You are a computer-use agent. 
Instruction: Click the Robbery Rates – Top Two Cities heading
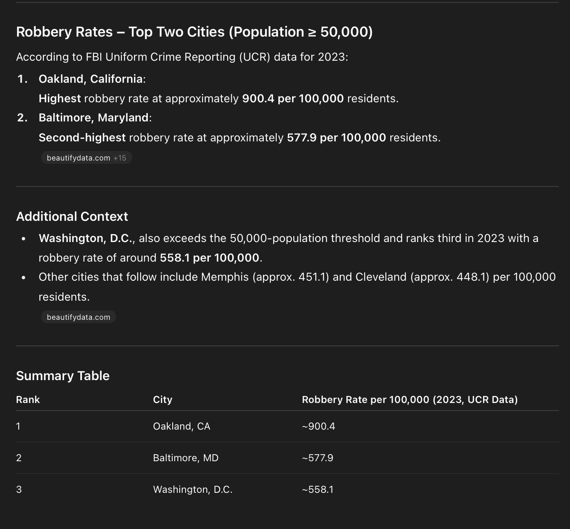coord(194,32)
